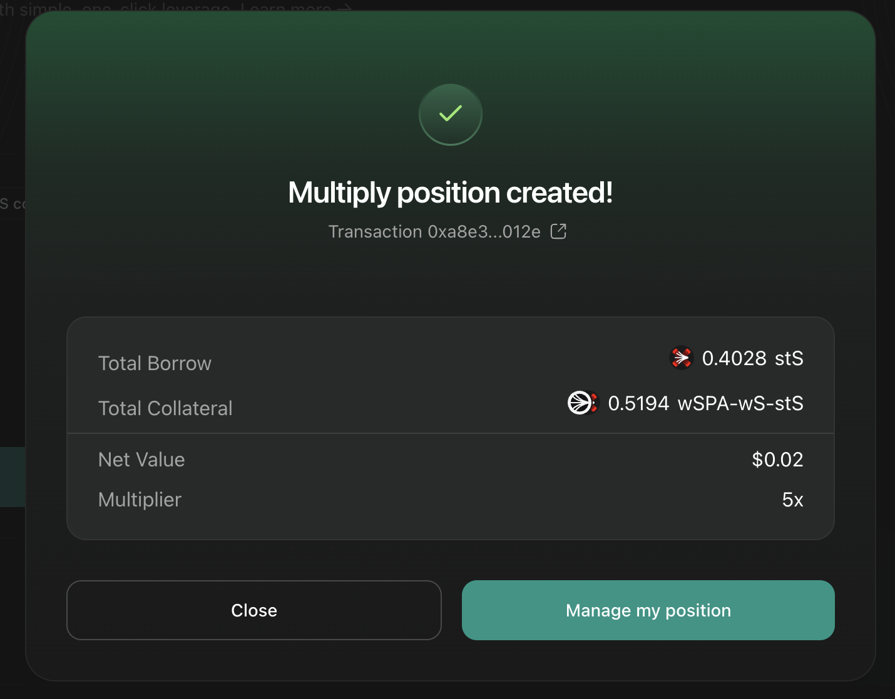Select the $0.02 net value
The image size is (895, 699).
pyautogui.click(x=777, y=460)
